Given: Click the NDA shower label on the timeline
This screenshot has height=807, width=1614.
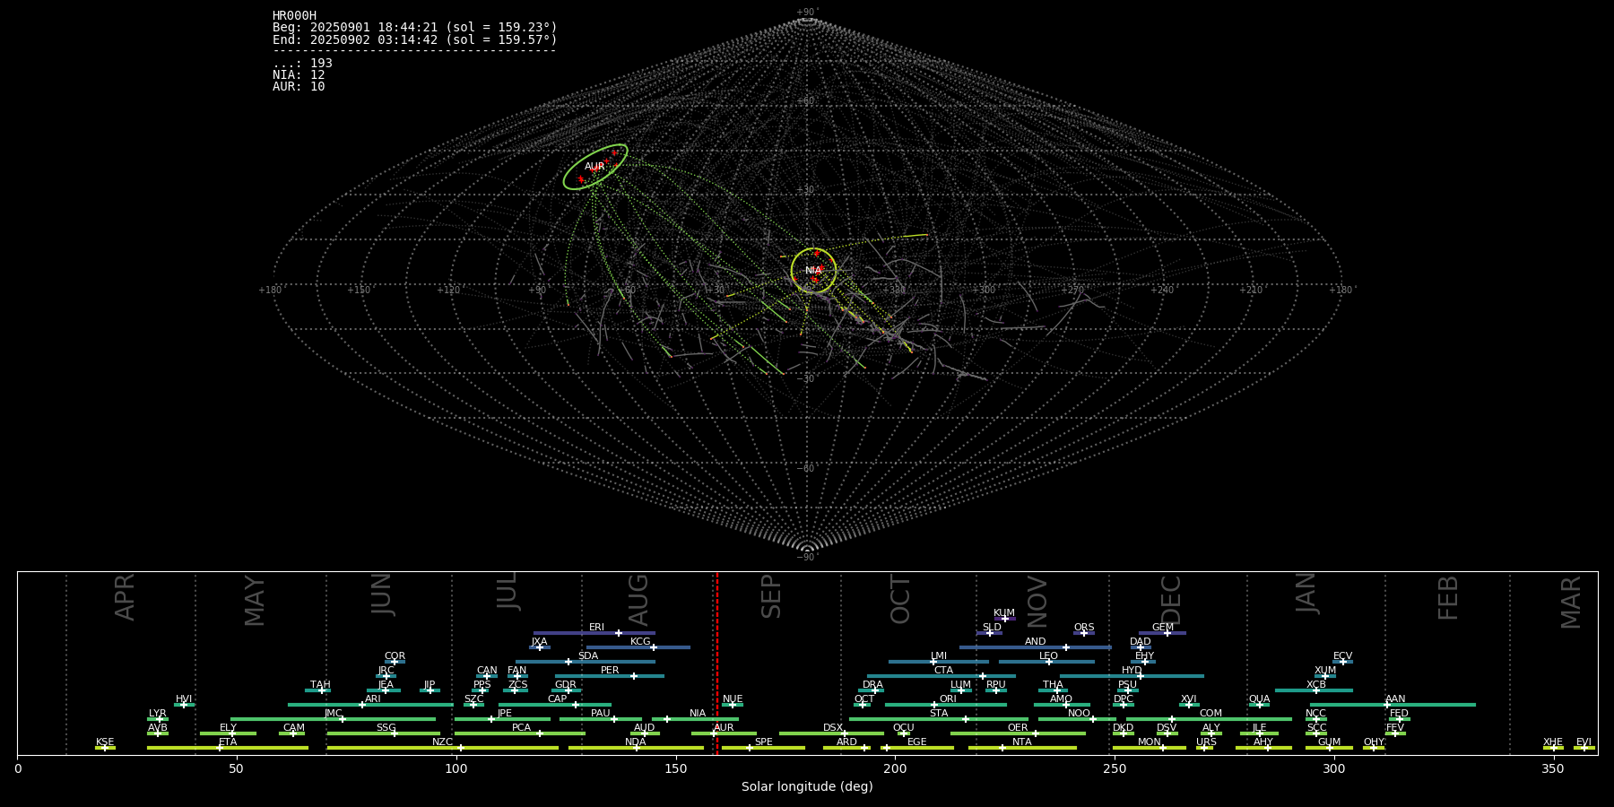Looking at the screenshot, I should click(636, 742).
